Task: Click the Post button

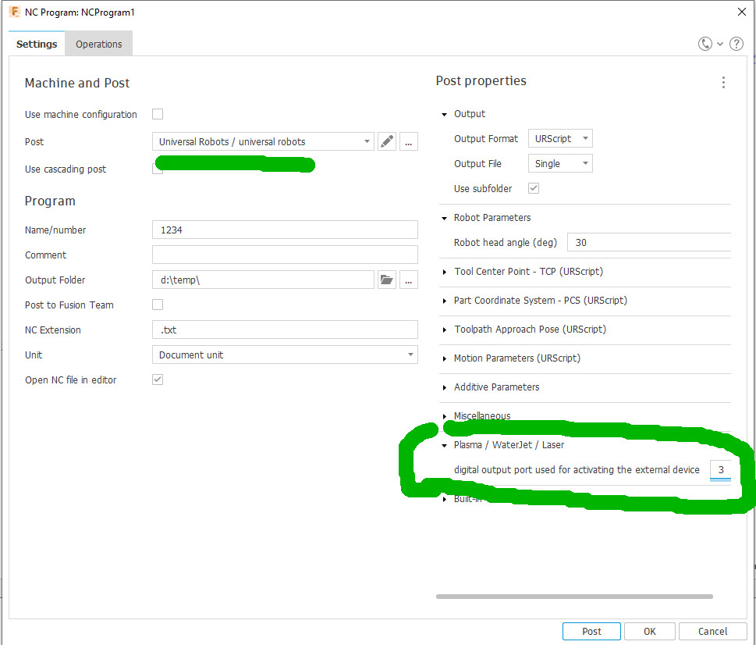Action: (591, 631)
